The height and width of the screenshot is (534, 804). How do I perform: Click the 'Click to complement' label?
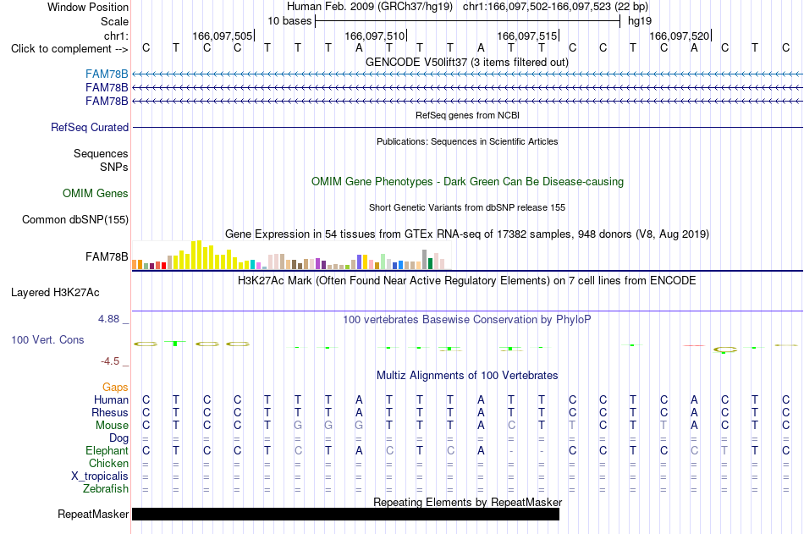click(x=69, y=49)
